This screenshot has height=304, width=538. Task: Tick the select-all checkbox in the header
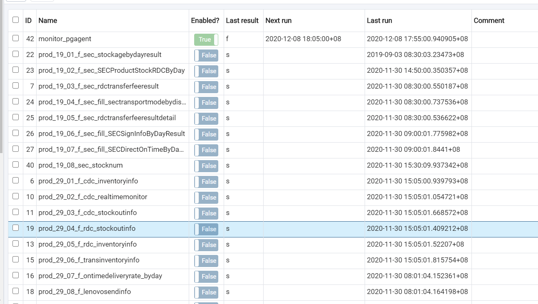pyautogui.click(x=15, y=20)
